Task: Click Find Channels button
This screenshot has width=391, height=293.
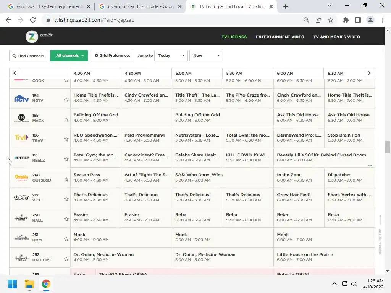Action: tap(28, 56)
